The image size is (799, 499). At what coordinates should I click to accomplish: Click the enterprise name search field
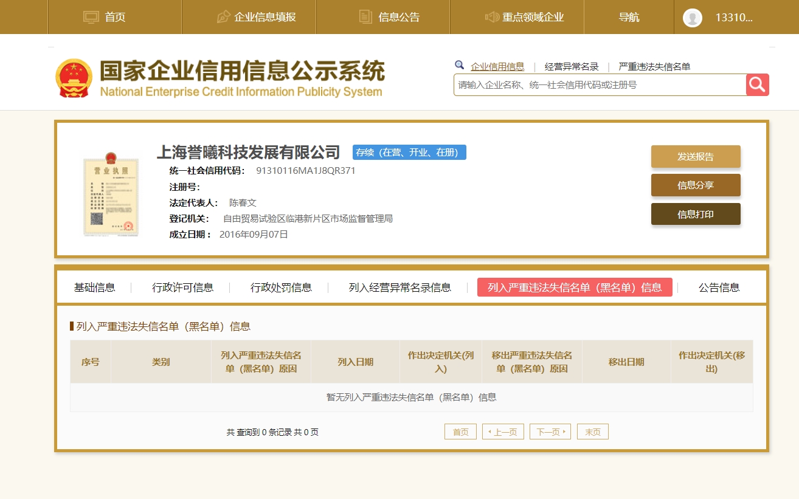pos(600,85)
